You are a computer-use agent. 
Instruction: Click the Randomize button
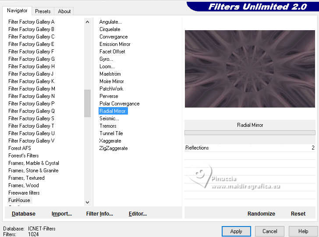261,214
